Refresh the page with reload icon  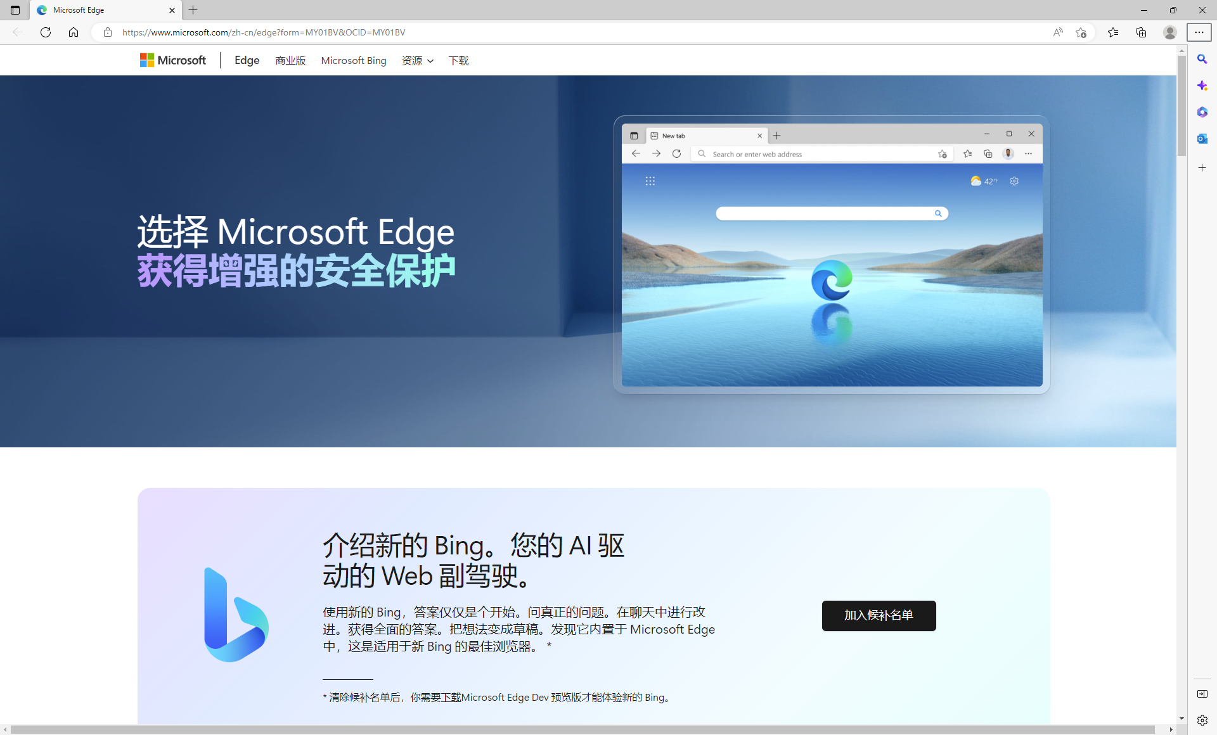pyautogui.click(x=46, y=32)
